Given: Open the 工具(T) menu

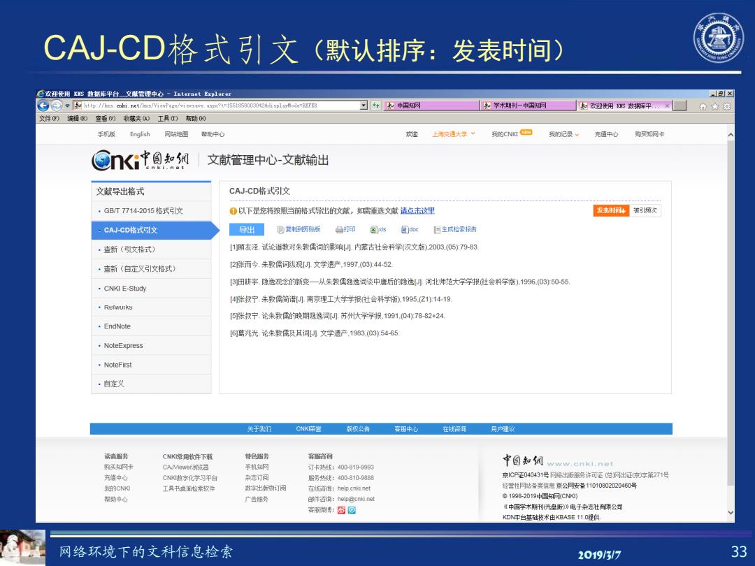Looking at the screenshot, I should pos(168,118).
